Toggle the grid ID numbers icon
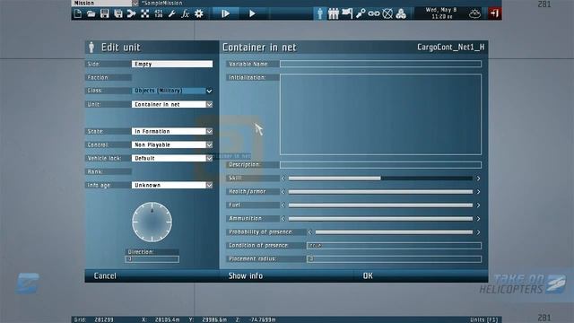Screen dimensions: 574x323 [x=159, y=14]
